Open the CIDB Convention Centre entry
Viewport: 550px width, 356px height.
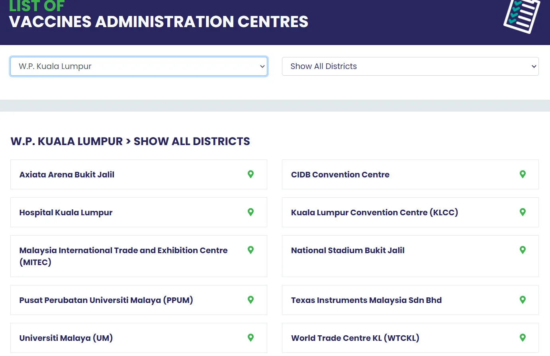(x=340, y=175)
